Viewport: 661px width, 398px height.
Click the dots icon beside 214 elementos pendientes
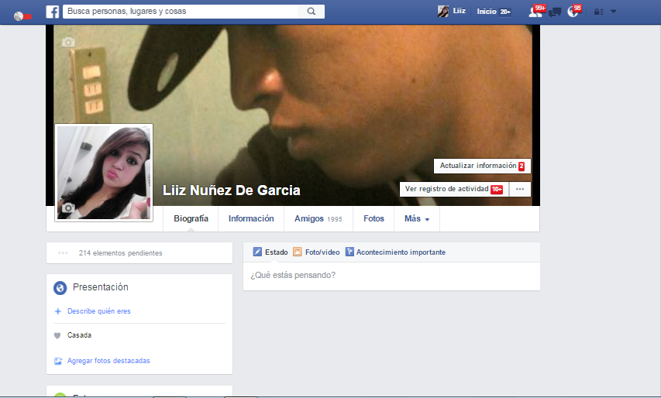pyautogui.click(x=63, y=252)
